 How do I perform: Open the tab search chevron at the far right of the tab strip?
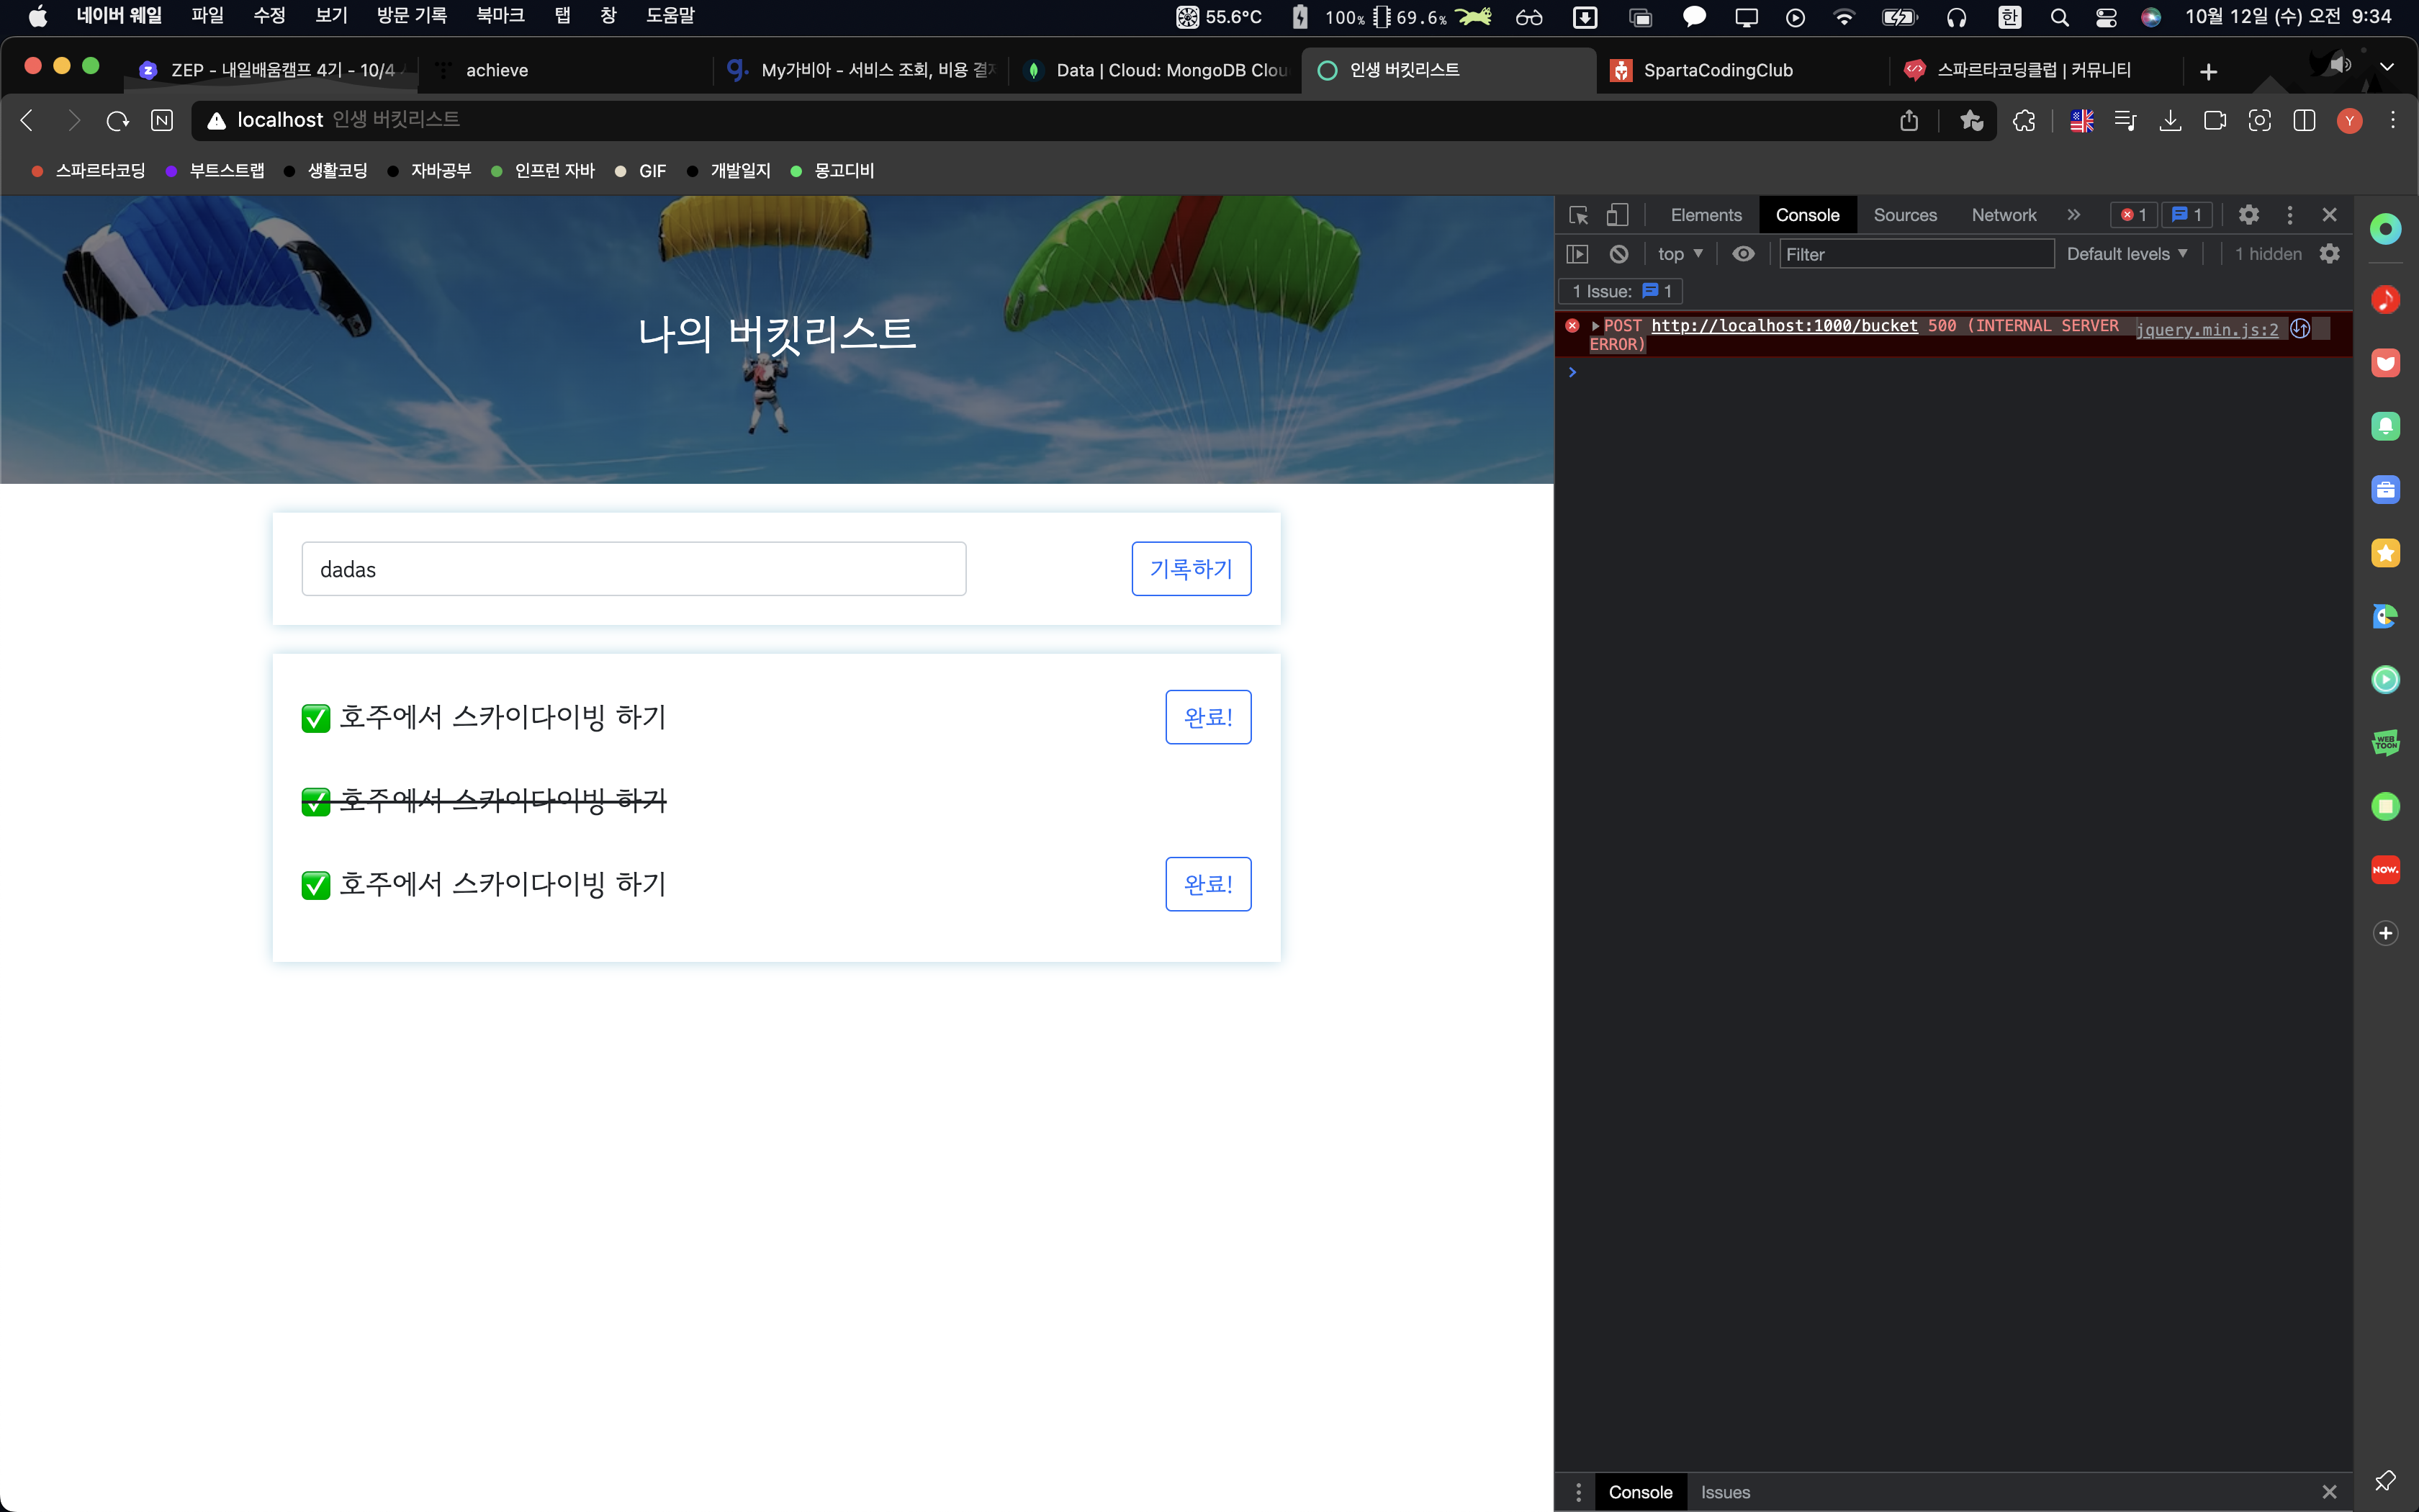click(2387, 67)
